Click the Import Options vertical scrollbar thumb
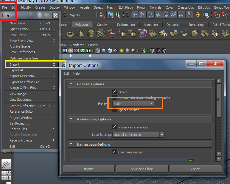This screenshot has height=184, width=230. 219,100
